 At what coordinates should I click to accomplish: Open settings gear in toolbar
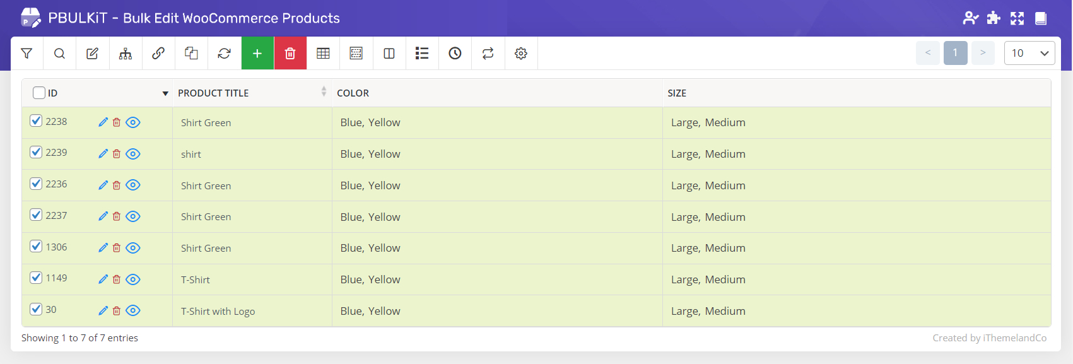point(520,54)
